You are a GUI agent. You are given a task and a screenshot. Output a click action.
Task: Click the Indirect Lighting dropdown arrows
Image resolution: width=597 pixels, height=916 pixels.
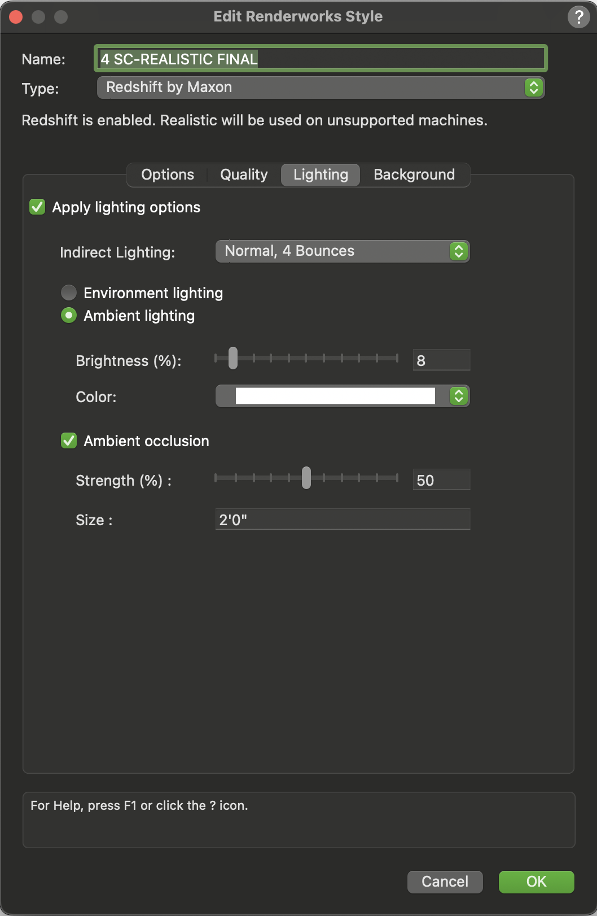[459, 251]
